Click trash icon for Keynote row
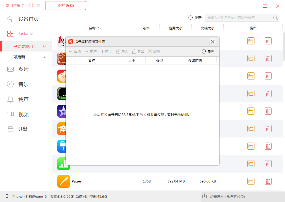 click(x=268, y=146)
